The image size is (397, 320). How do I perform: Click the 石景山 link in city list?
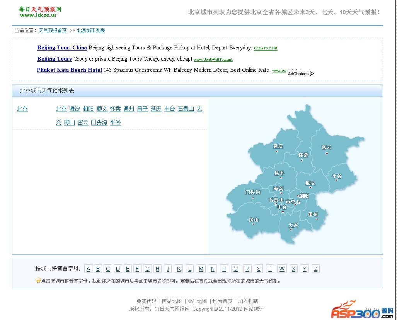tap(186, 109)
